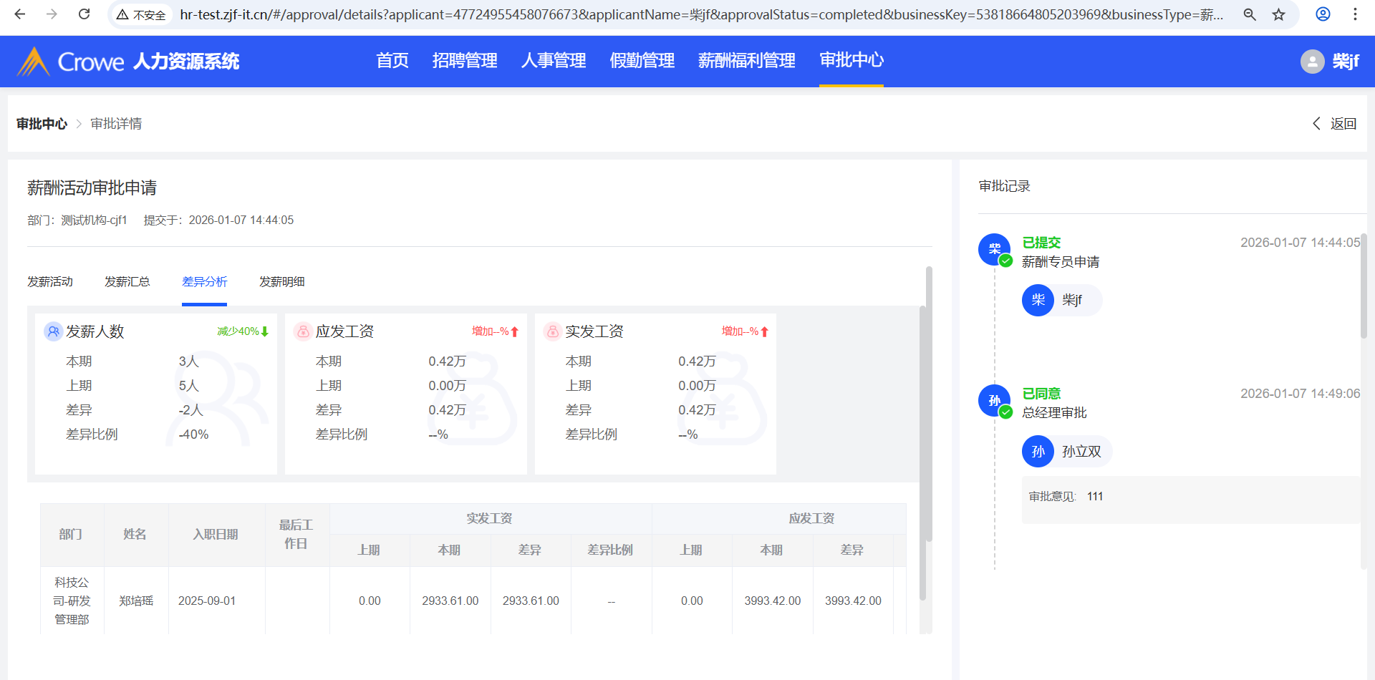The height and width of the screenshot is (680, 1375).
Task: Select the 发薪明细 tab
Action: click(x=282, y=282)
